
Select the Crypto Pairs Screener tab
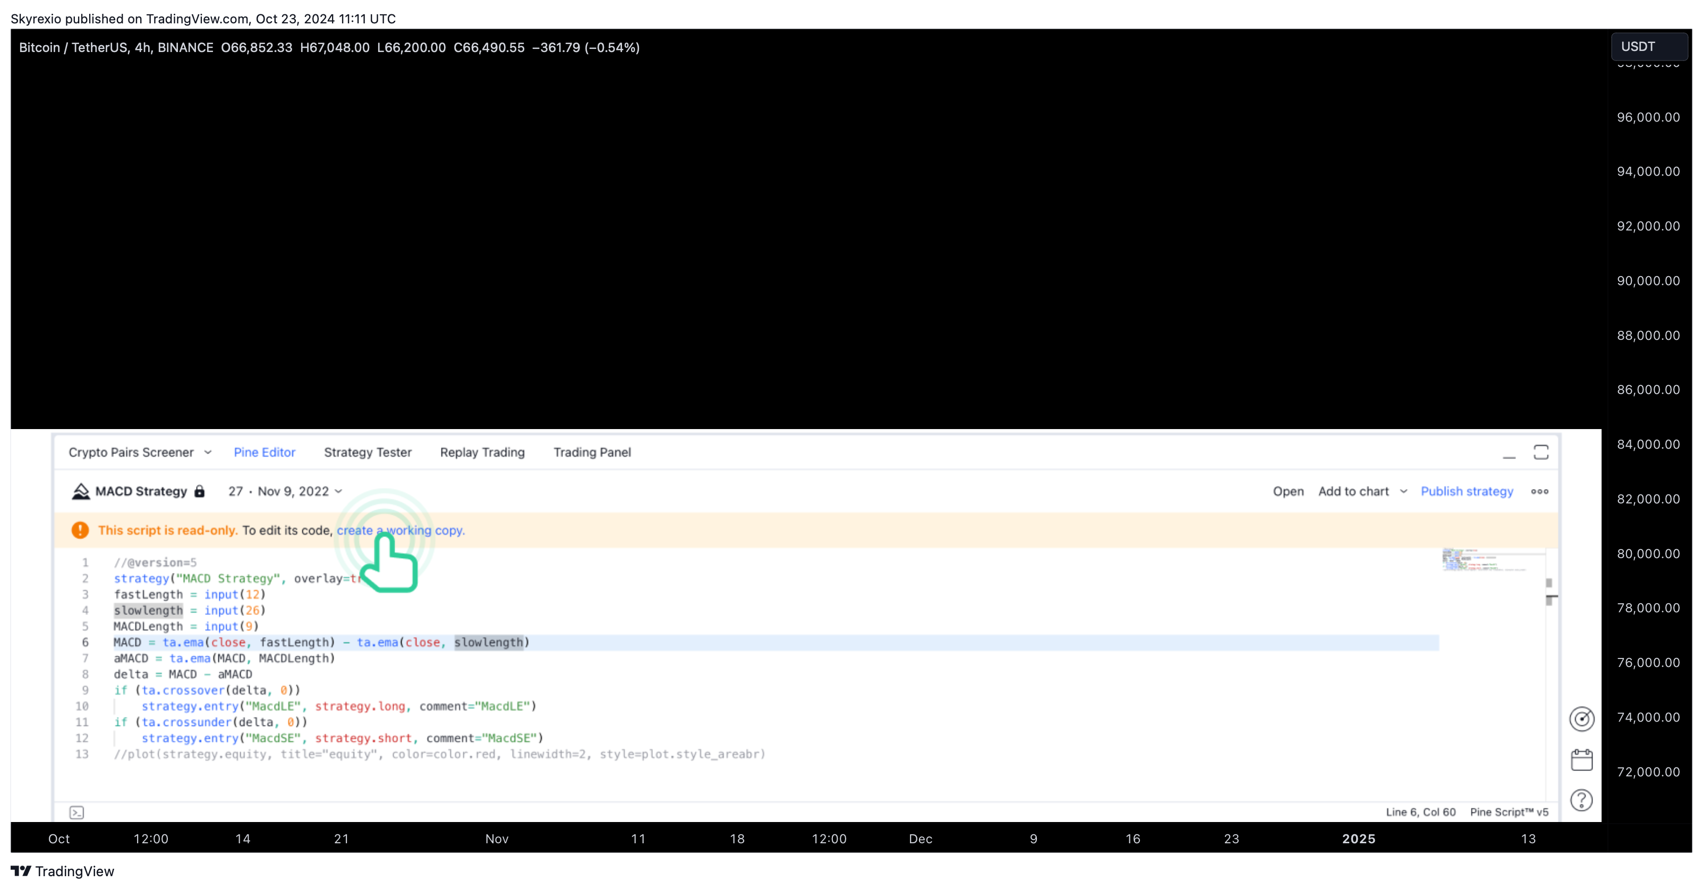coord(131,452)
